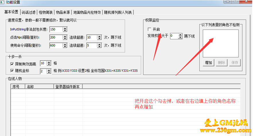Open the 地面物品光柱特效 tab
Image resolution: width=253 pixels, height=136 pixels.
coord(87,12)
